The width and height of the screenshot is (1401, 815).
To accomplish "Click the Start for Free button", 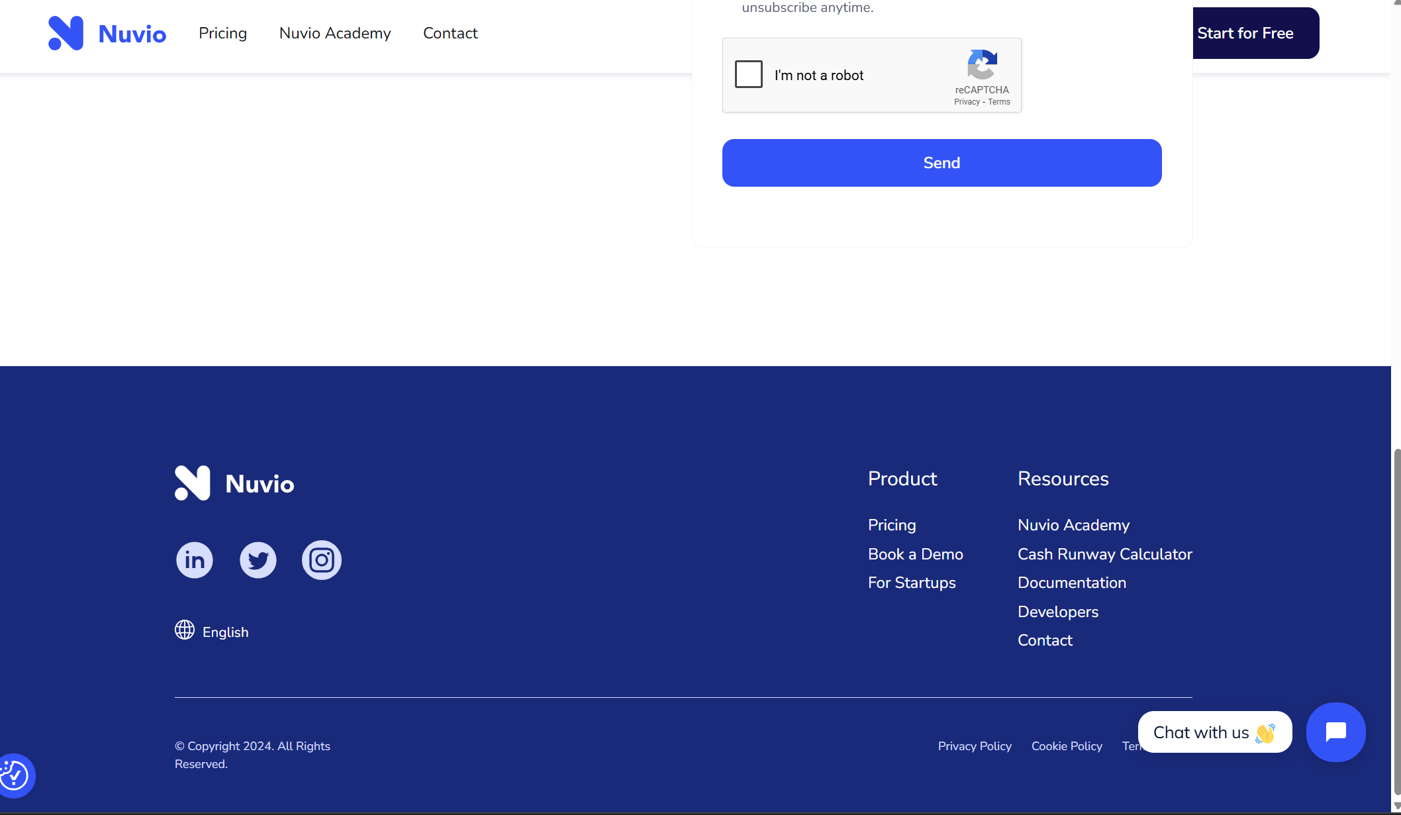I will (1251, 33).
